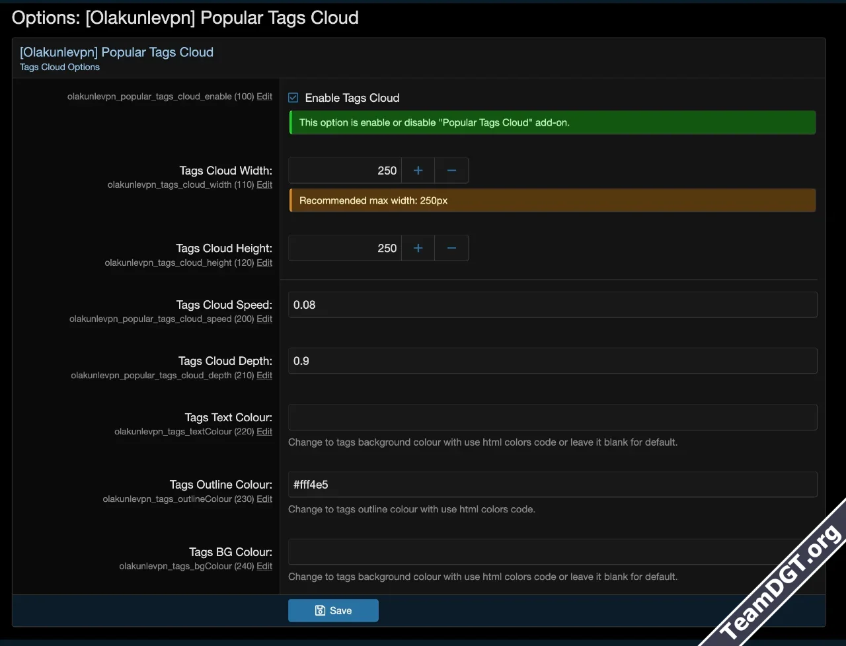Increase Tags Cloud Height with plus button

pos(418,248)
